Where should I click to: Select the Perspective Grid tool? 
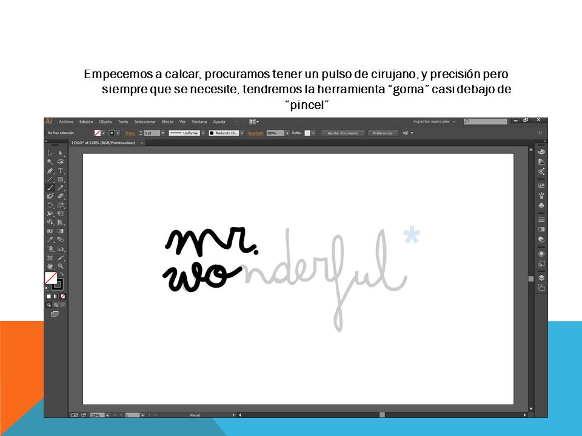coord(61,222)
